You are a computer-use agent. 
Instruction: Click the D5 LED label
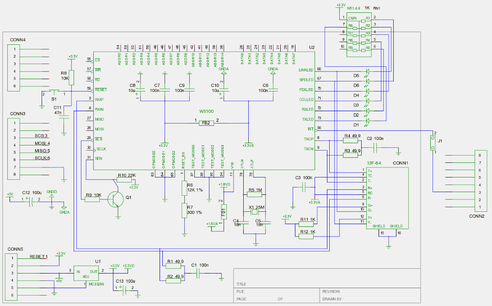356,75
